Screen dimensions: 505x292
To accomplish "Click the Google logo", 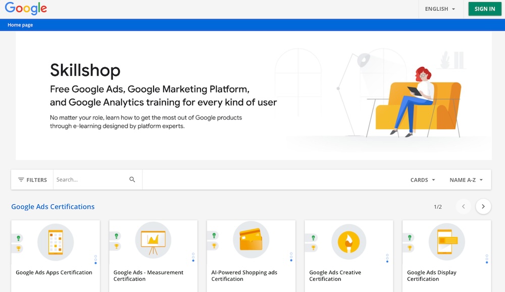I will 26,9.
